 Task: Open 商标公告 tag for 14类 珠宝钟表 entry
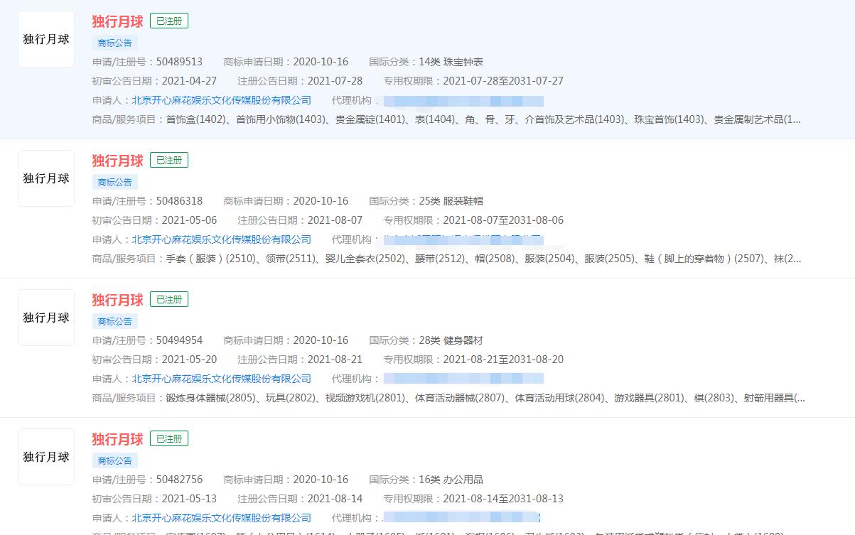(x=115, y=43)
